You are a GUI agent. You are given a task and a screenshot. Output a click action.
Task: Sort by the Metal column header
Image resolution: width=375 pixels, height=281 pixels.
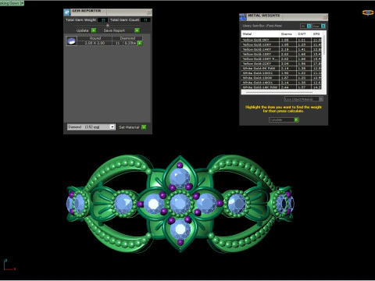[260, 34]
